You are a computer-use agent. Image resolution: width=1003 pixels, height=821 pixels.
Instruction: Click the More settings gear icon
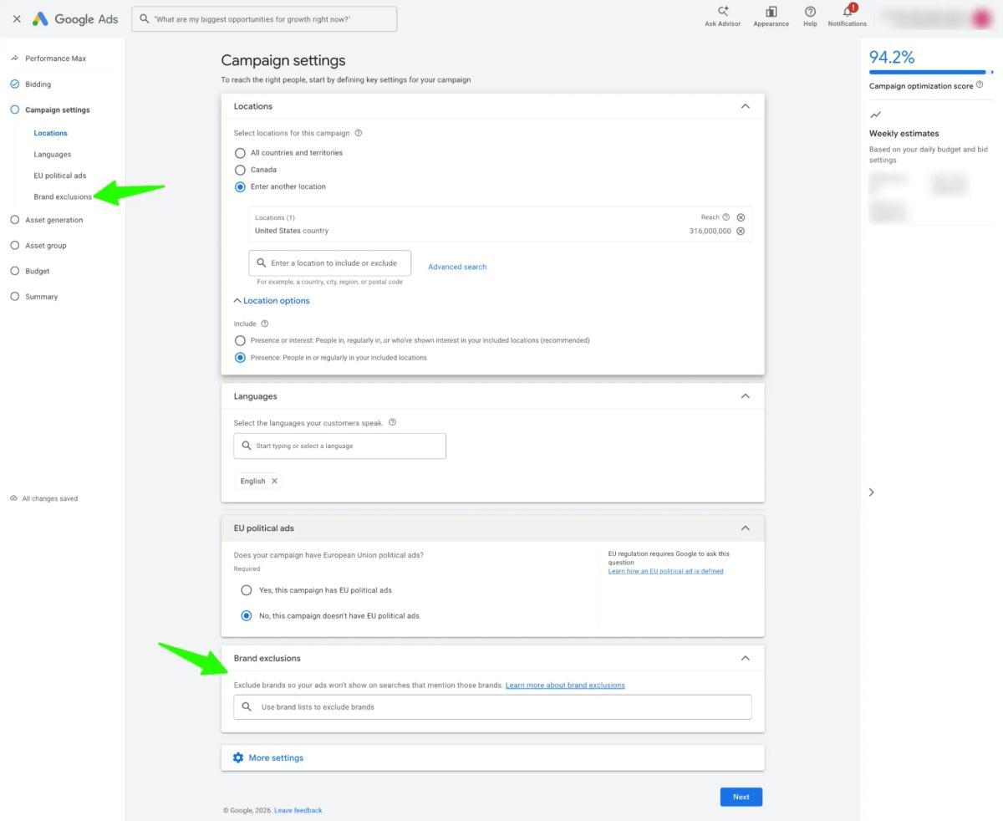point(238,757)
